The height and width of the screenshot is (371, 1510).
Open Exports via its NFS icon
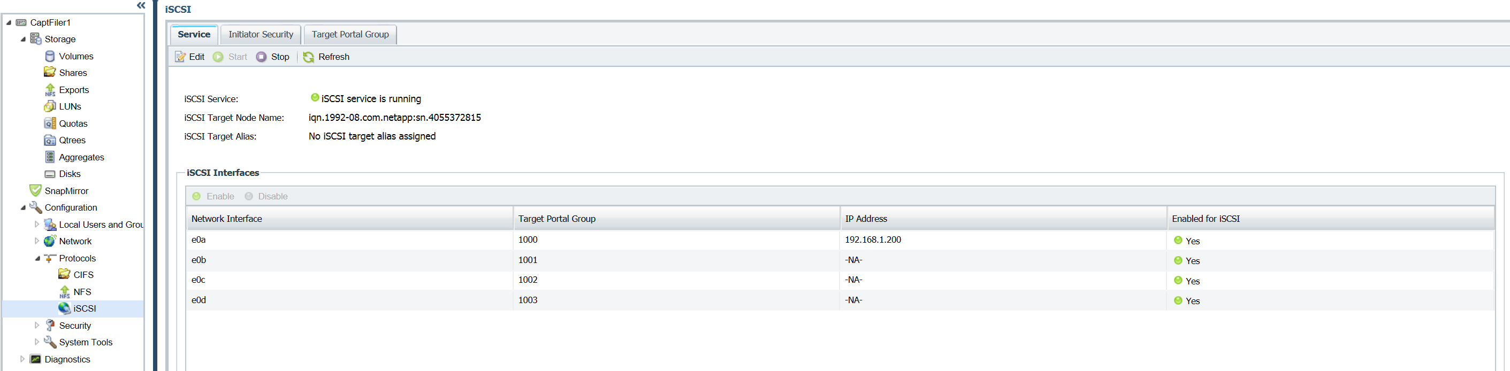coord(50,89)
